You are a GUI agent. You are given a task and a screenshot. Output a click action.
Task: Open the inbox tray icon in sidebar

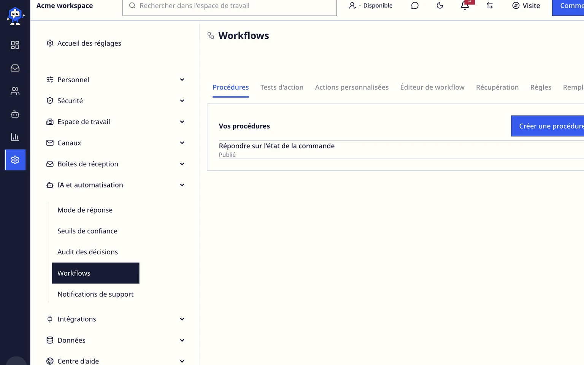pos(15,68)
